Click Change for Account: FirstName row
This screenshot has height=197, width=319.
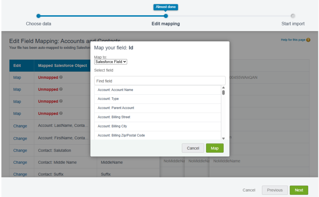[20, 139]
